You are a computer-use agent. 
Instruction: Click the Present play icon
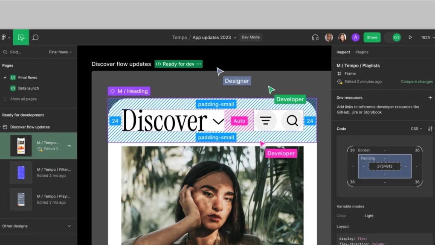click(x=410, y=38)
